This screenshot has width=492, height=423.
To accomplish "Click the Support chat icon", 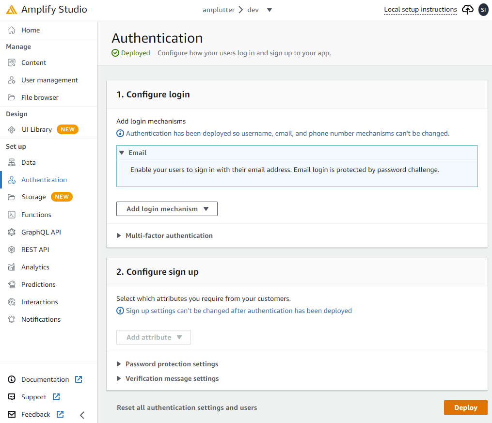I will [12, 397].
